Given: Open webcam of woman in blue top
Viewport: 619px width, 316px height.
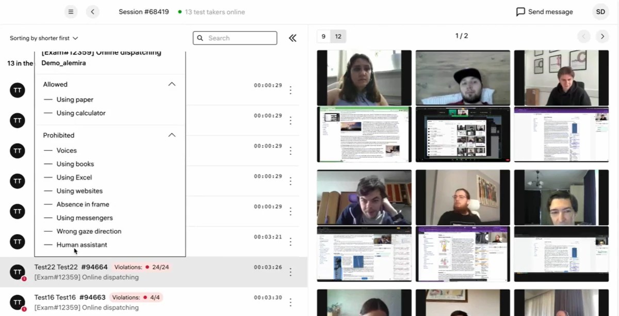Looking at the screenshot, I should point(364,78).
